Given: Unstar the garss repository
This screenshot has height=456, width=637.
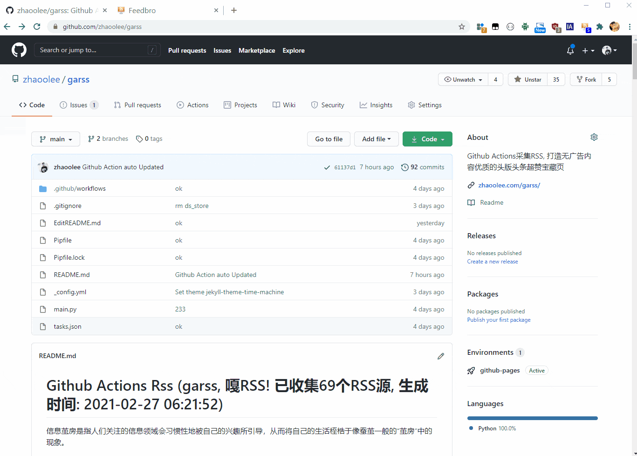Looking at the screenshot, I should [x=528, y=80].
